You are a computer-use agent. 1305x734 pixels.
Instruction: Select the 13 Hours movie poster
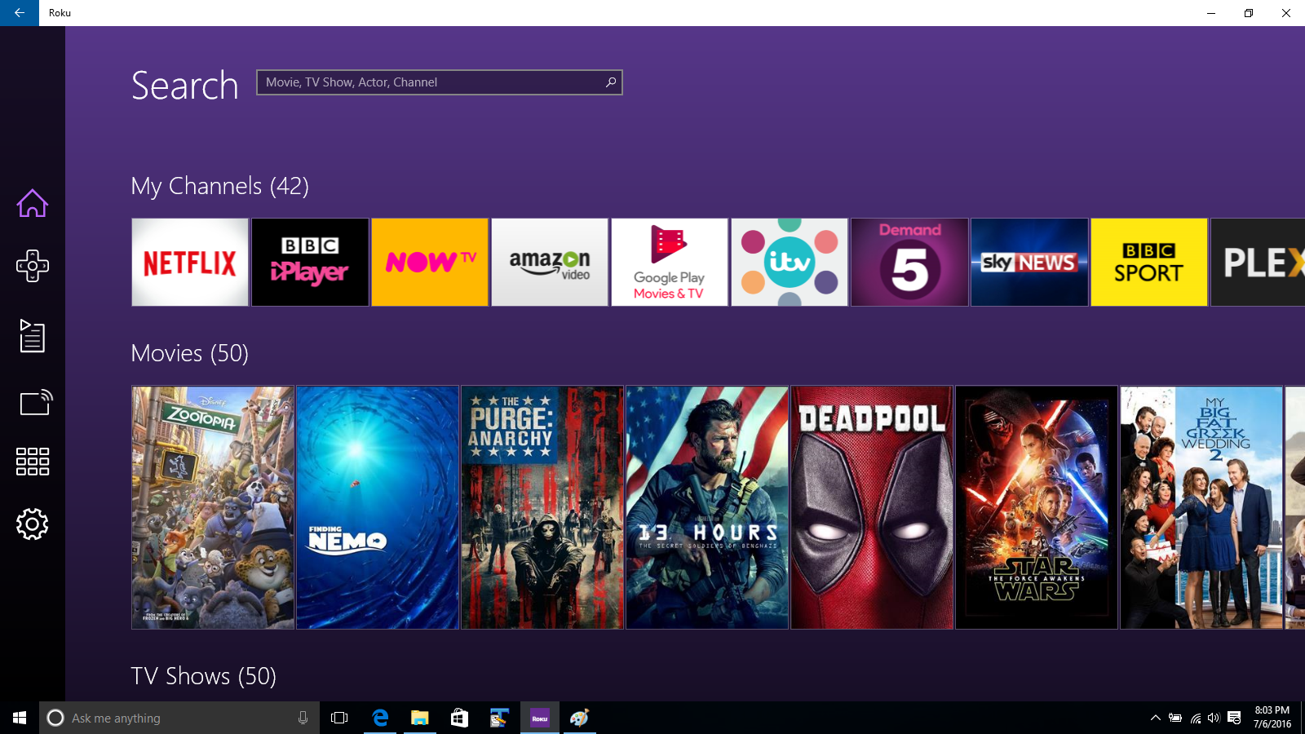click(707, 507)
